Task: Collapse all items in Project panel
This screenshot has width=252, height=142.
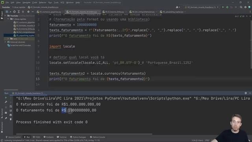Action: (23, 12)
